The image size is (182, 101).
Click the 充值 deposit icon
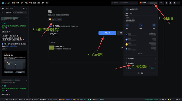[127, 25]
